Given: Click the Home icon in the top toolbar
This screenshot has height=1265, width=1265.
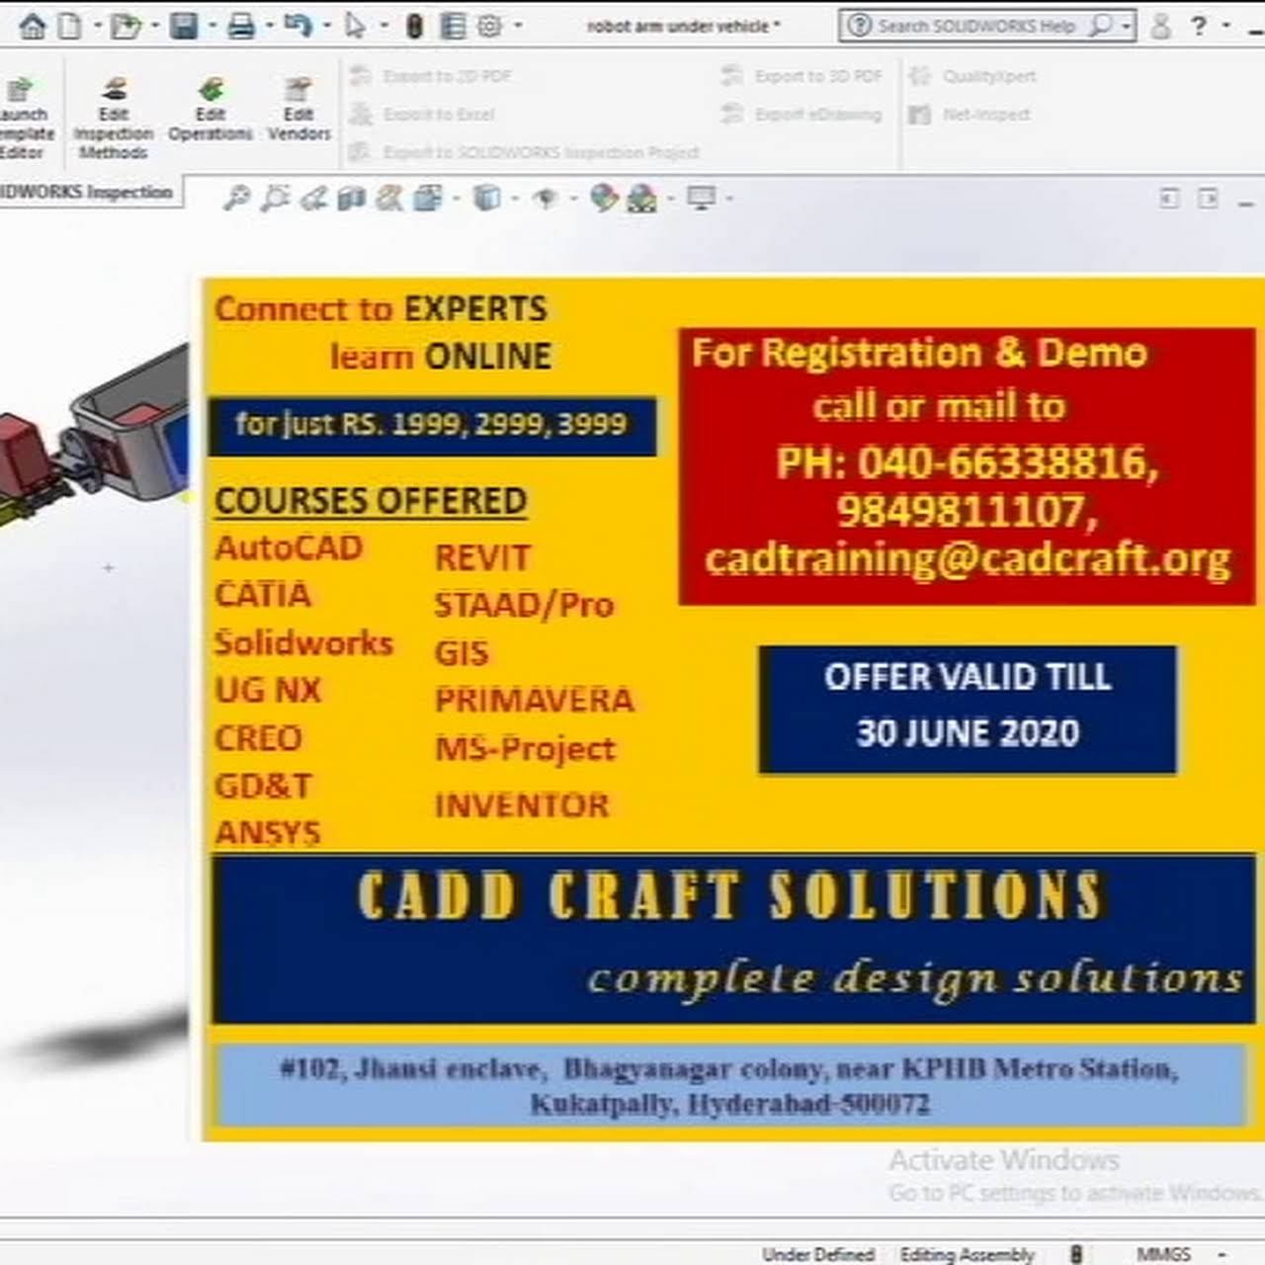Looking at the screenshot, I should pos(33,26).
